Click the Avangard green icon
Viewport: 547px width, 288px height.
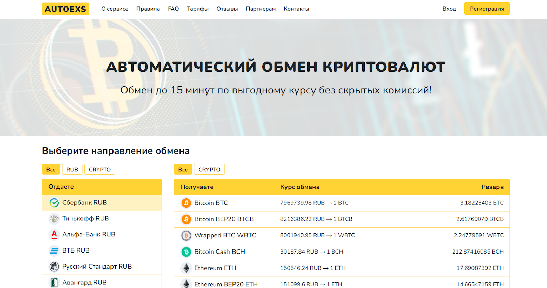tap(54, 283)
